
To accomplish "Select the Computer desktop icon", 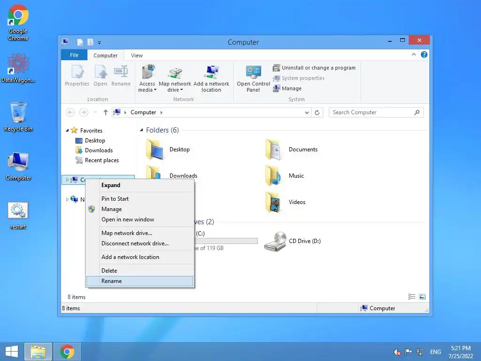I will click(x=18, y=166).
